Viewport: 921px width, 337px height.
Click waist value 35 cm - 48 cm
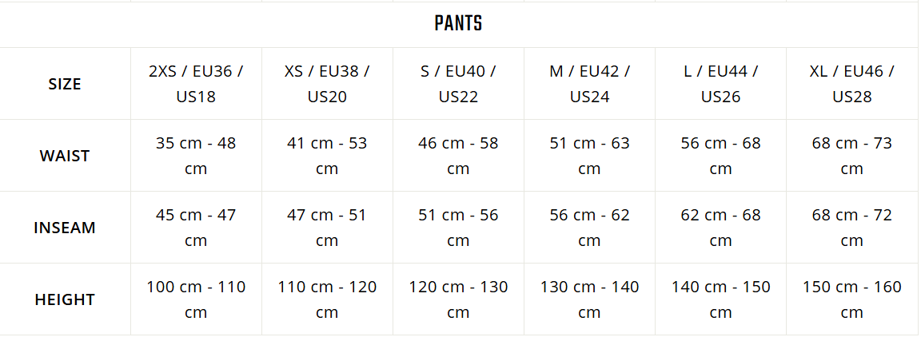[196, 156]
